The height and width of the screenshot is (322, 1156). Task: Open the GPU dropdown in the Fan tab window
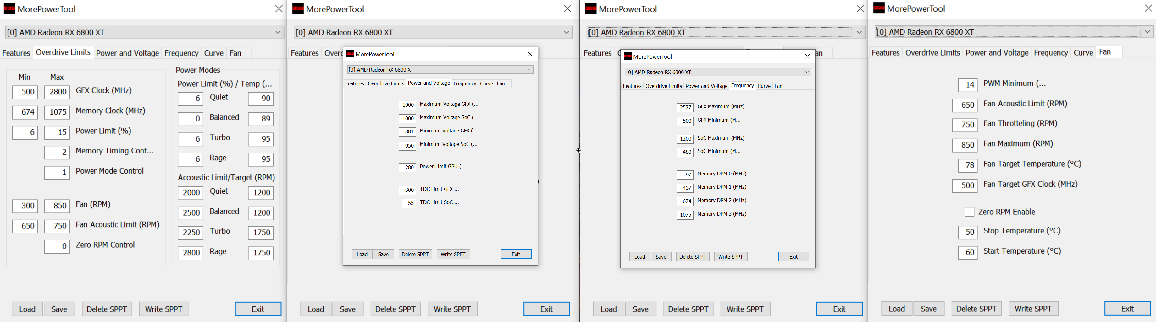click(x=1014, y=32)
